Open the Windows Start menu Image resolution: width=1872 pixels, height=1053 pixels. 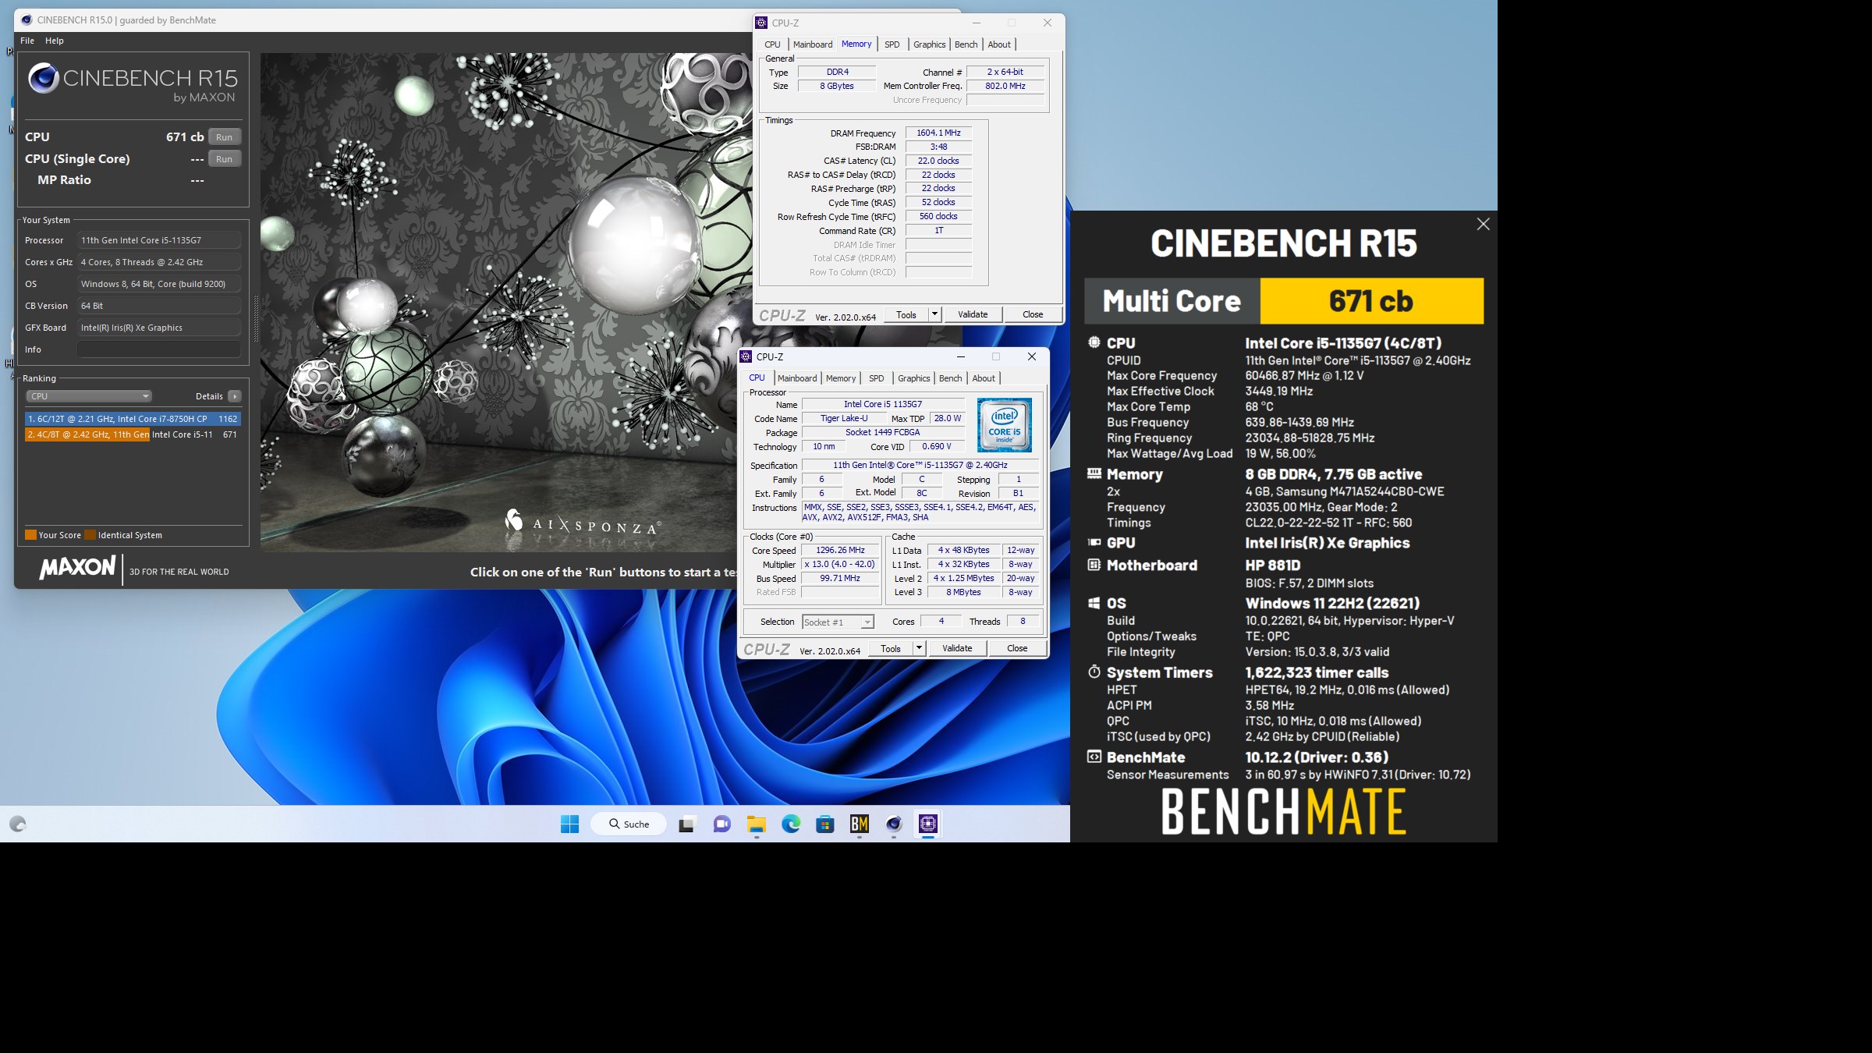[x=569, y=824]
